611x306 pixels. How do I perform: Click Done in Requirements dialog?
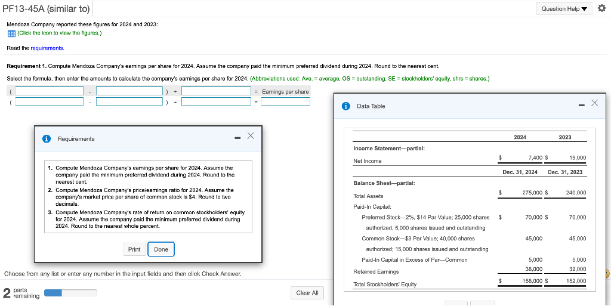161,249
